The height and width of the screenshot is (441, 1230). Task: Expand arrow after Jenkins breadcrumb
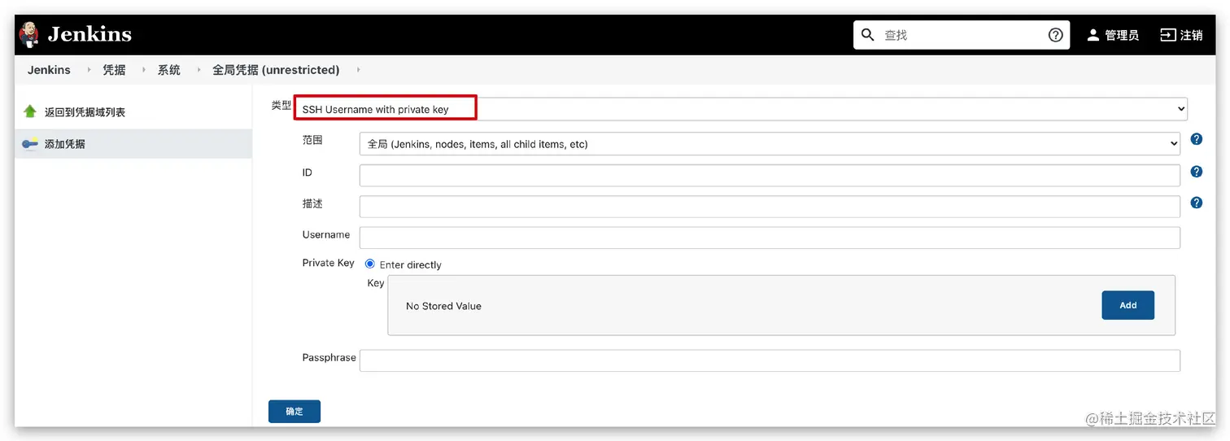click(x=88, y=70)
